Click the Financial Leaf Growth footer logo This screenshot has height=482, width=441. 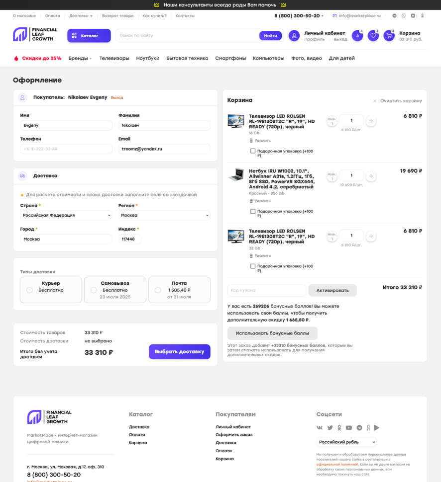click(49, 417)
